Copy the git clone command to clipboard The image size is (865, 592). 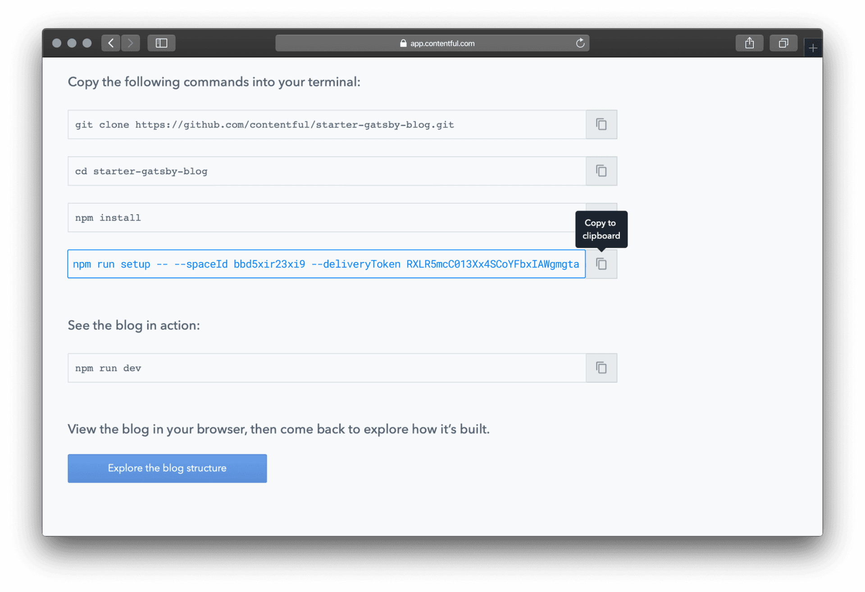coord(601,124)
